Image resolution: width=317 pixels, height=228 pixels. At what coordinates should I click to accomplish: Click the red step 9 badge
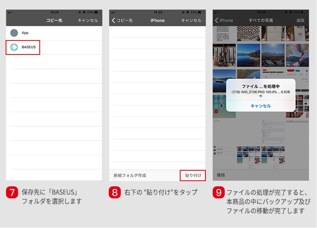pyautogui.click(x=218, y=193)
